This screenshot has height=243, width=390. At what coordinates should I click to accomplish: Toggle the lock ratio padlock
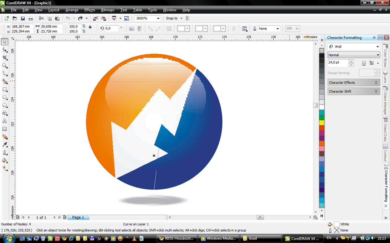(x=90, y=27)
